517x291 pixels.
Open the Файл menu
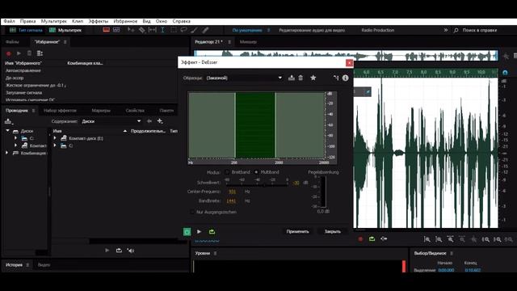(x=9, y=21)
